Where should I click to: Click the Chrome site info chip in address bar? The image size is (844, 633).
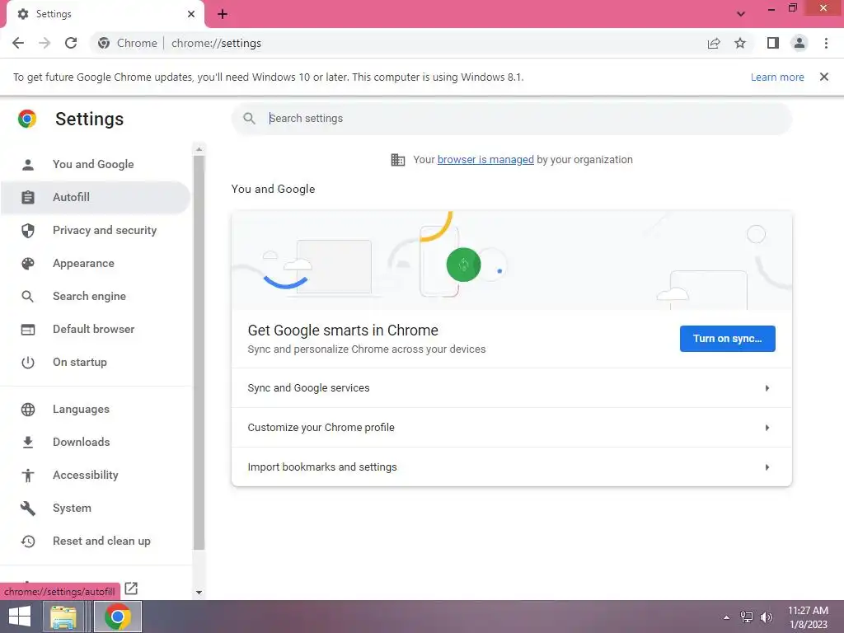tap(128, 43)
